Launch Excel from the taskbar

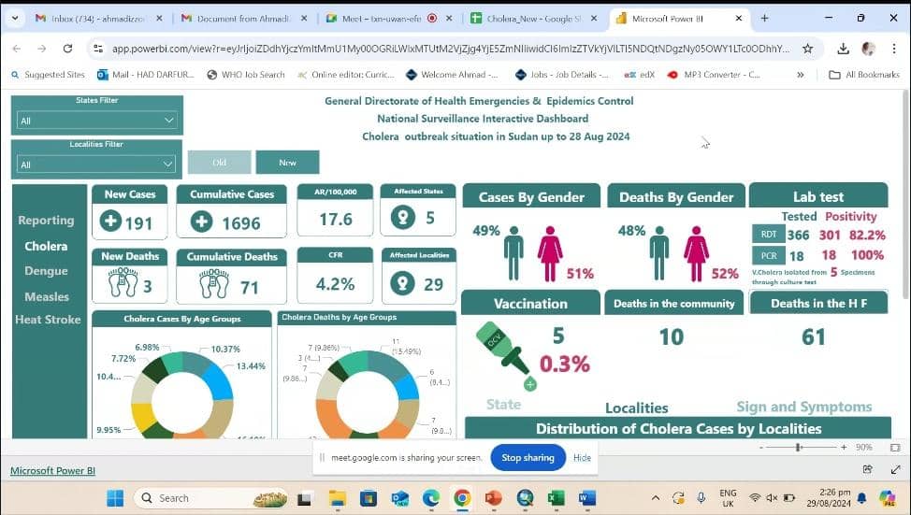click(x=556, y=497)
